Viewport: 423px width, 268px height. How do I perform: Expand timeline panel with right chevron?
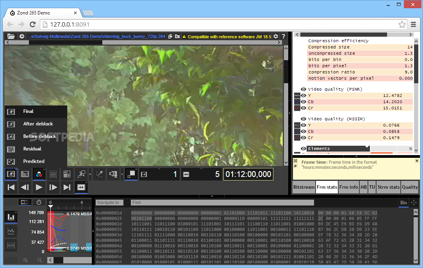(x=93, y=231)
